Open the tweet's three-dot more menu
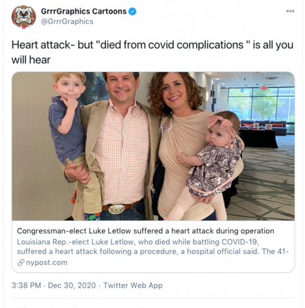Image resolution: width=305 pixels, height=308 pixels. pos(290,11)
